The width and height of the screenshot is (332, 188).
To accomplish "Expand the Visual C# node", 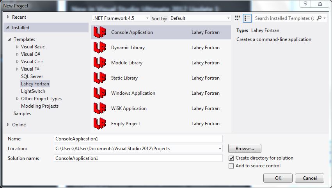I will [x=18, y=54].
